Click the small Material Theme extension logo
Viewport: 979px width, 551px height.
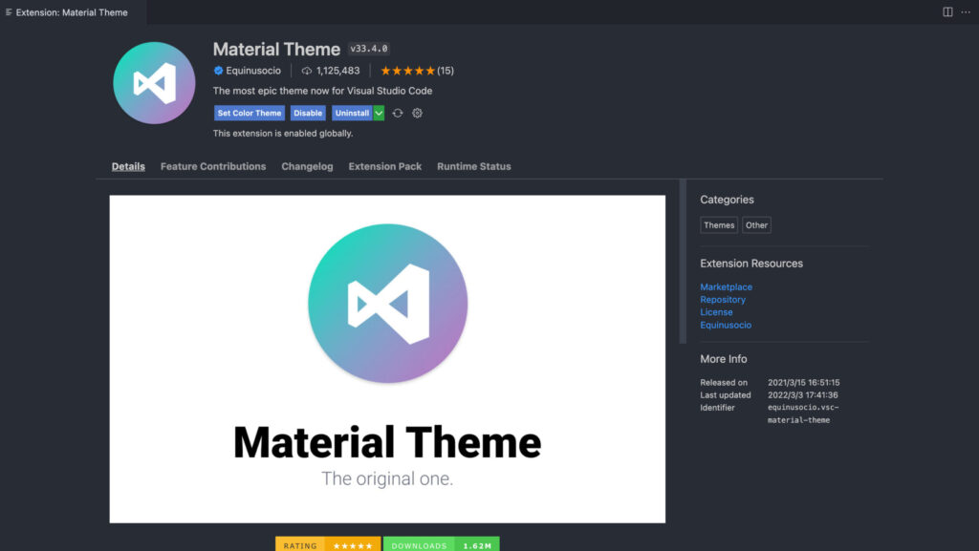[154, 83]
